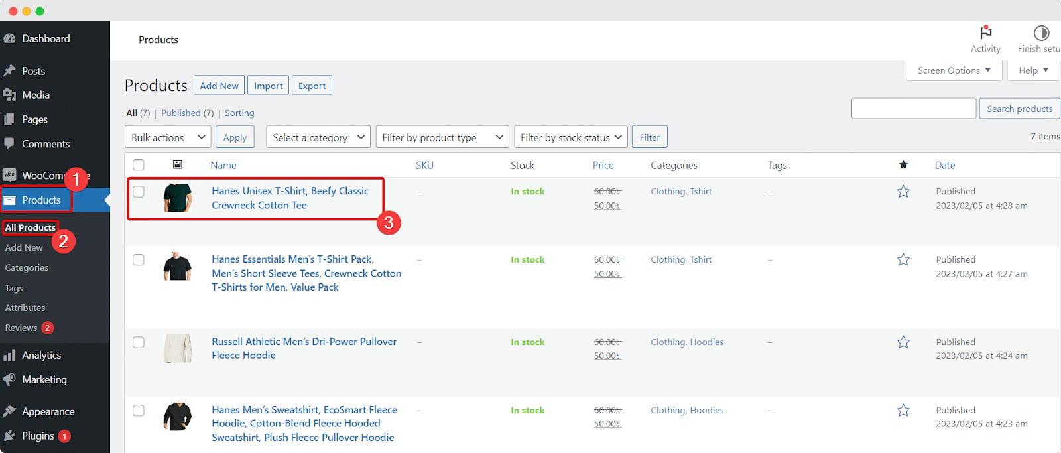This screenshot has width=1061, height=453.
Task: Sort table by SKU column
Action: 424,165
